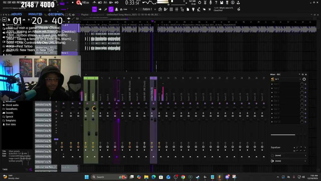Viewport: 321px width, 181px height.
Task: Select User data in the browser
Action: pos(11,124)
